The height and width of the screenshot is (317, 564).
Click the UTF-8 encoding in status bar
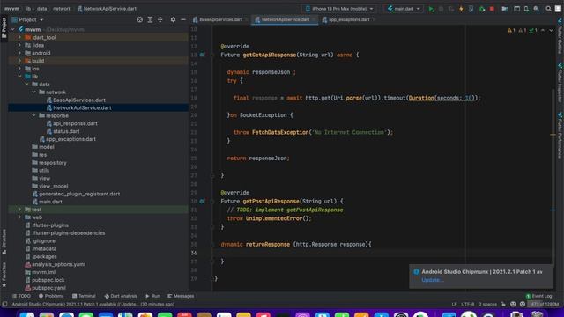tap(468, 304)
